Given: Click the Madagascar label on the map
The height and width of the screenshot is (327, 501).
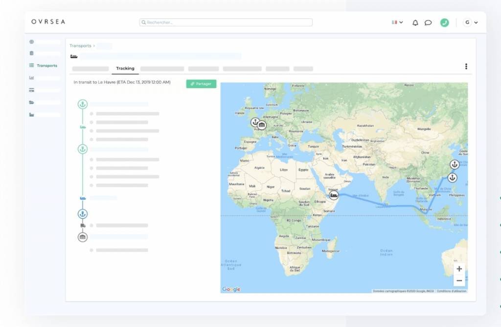Looking at the screenshot, I should coord(331,251).
